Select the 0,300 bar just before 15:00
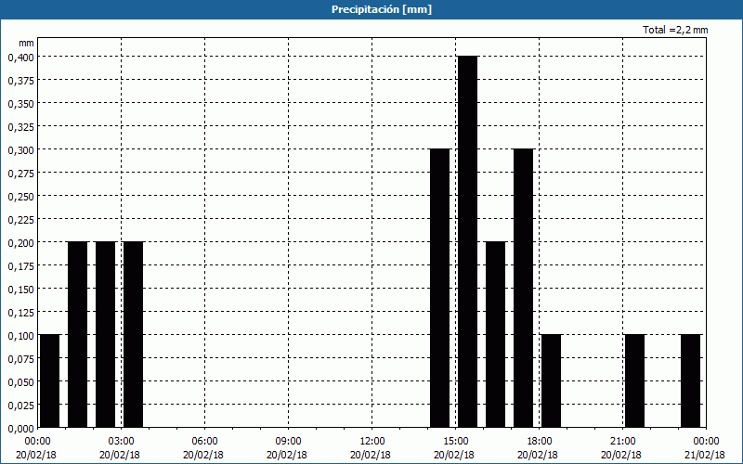This screenshot has height=464, width=743. [439, 288]
